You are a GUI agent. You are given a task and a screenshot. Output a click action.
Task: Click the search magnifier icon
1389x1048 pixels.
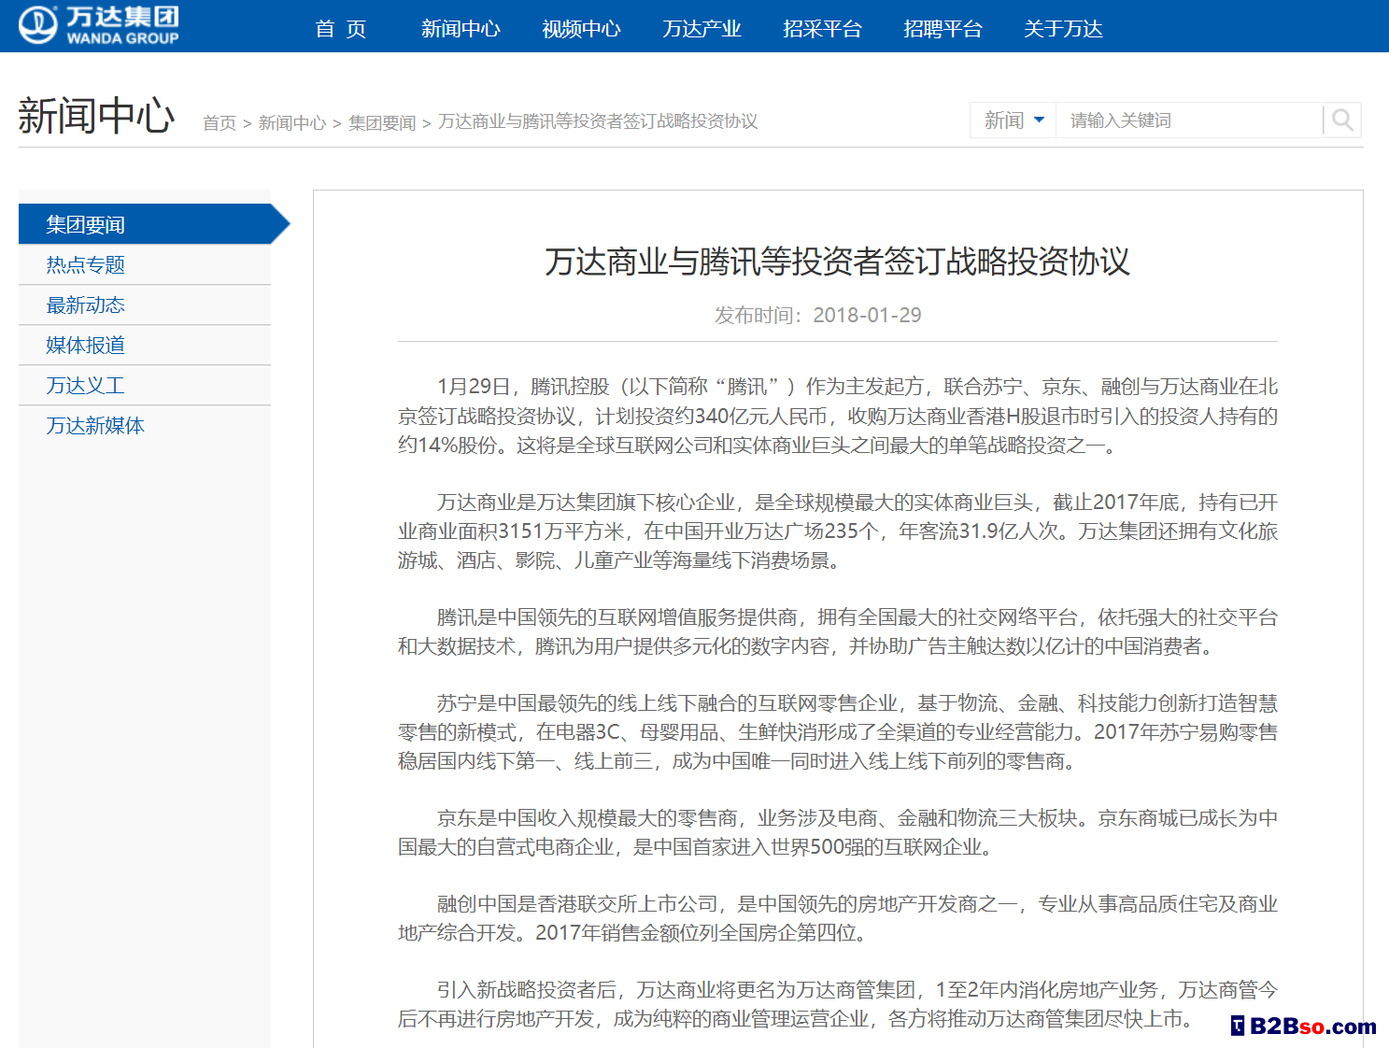pos(1342,120)
